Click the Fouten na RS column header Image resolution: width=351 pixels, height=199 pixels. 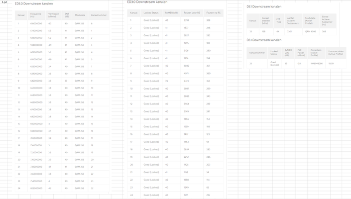pos(213,13)
